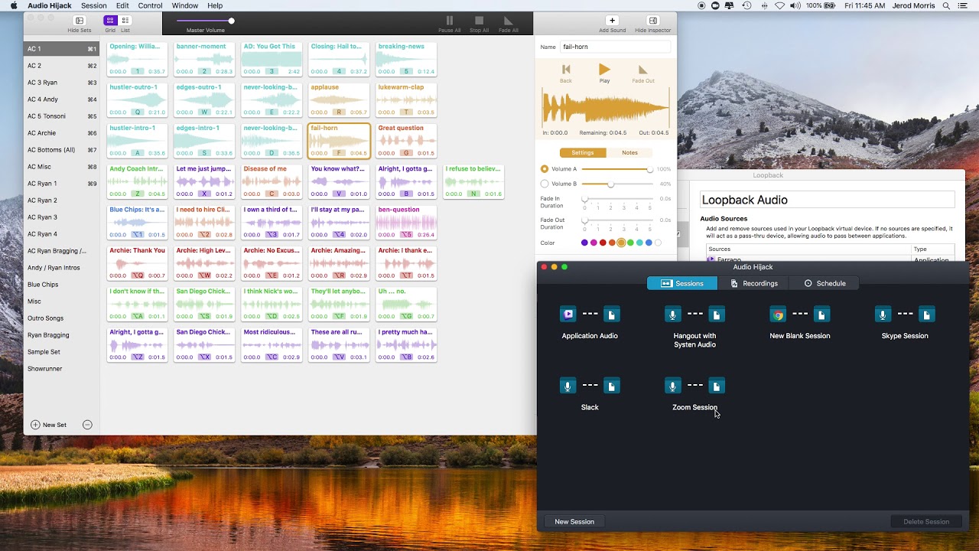Click the Time Machine menu bar icon

click(746, 5)
